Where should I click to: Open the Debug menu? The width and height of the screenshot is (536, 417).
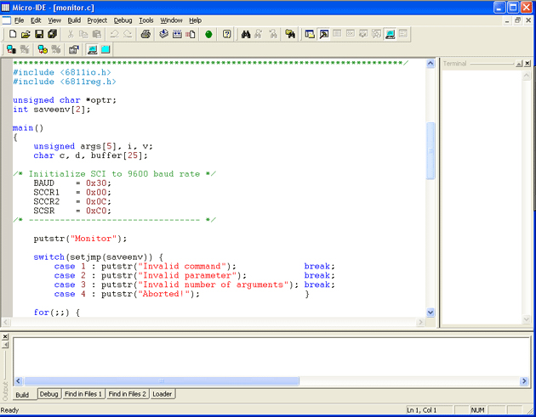point(123,20)
